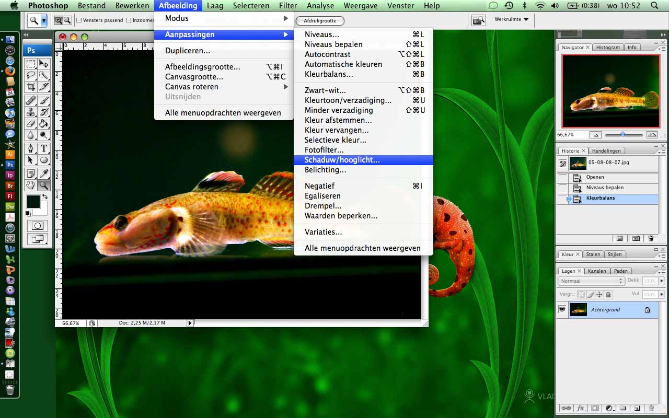Click the foreground color swatch
Viewport: 669px width, 418px height.
pyautogui.click(x=33, y=202)
